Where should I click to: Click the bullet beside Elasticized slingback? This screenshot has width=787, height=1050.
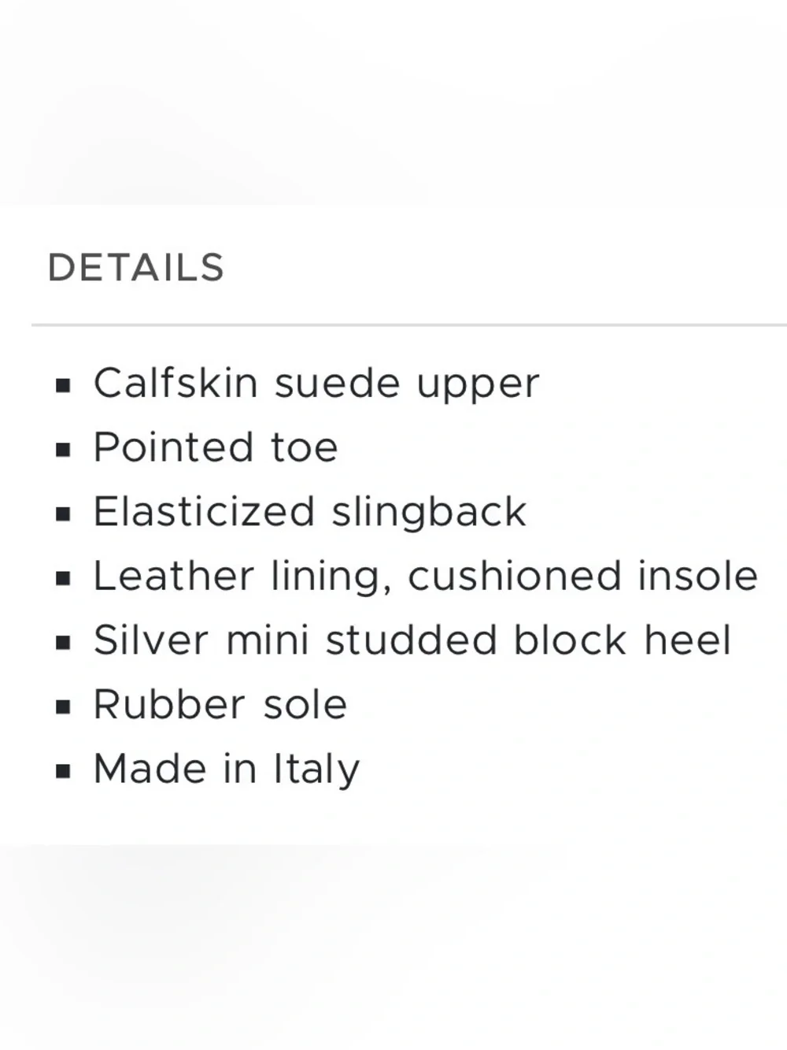[x=64, y=514]
